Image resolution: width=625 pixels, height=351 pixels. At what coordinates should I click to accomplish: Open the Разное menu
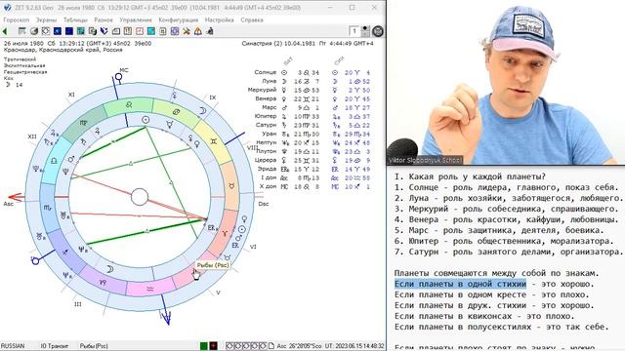(104, 19)
